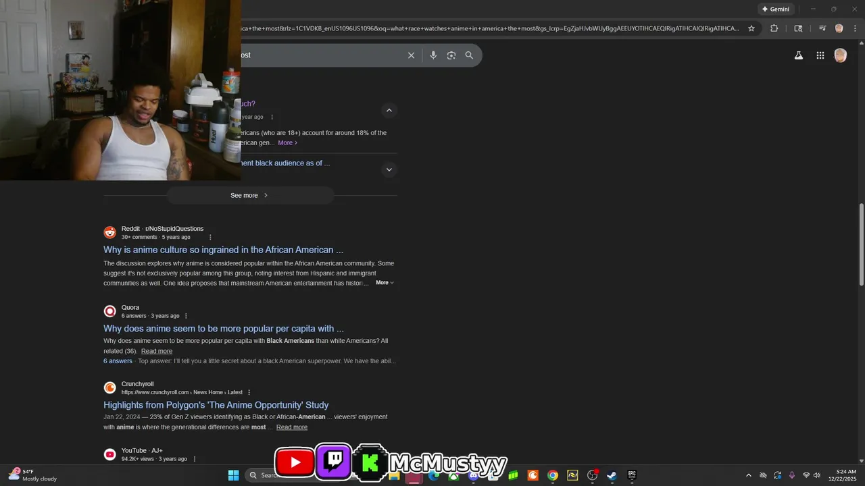Image resolution: width=865 pixels, height=486 pixels.
Task: Open 'Why does anime seem to be more popular' result
Action: click(224, 329)
